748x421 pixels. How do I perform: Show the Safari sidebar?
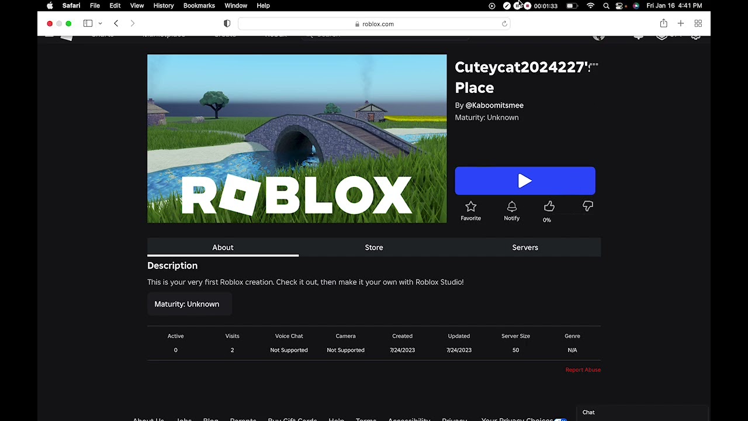click(88, 23)
